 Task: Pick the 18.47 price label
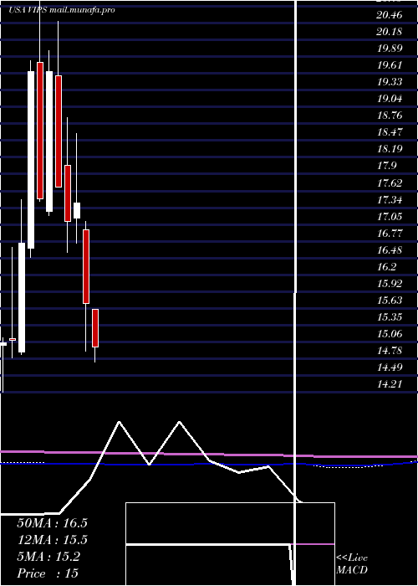coord(390,132)
